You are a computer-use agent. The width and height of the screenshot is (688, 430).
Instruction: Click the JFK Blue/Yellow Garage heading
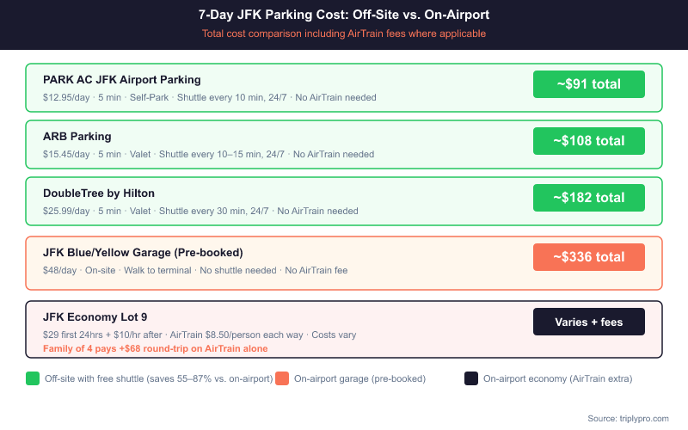pos(143,252)
